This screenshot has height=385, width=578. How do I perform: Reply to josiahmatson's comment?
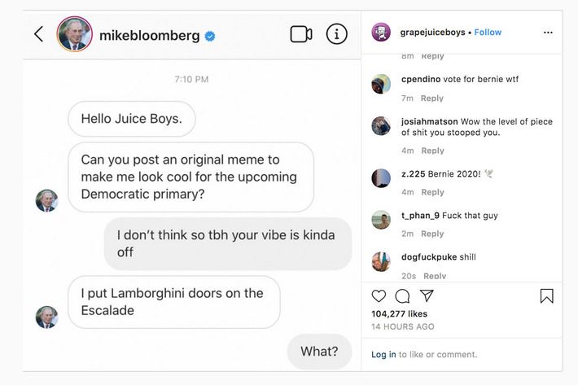[431, 151]
